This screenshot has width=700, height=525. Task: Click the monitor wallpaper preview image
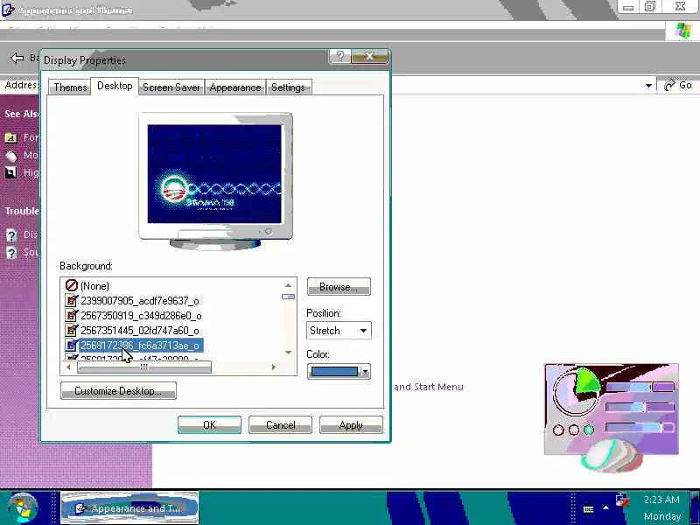click(214, 173)
